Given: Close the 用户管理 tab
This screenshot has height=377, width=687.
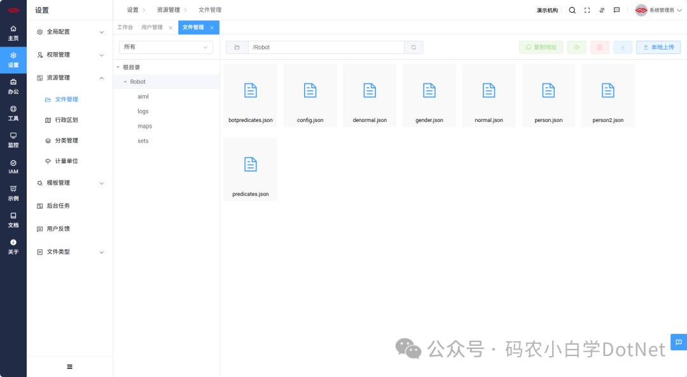Looking at the screenshot, I should [x=170, y=27].
